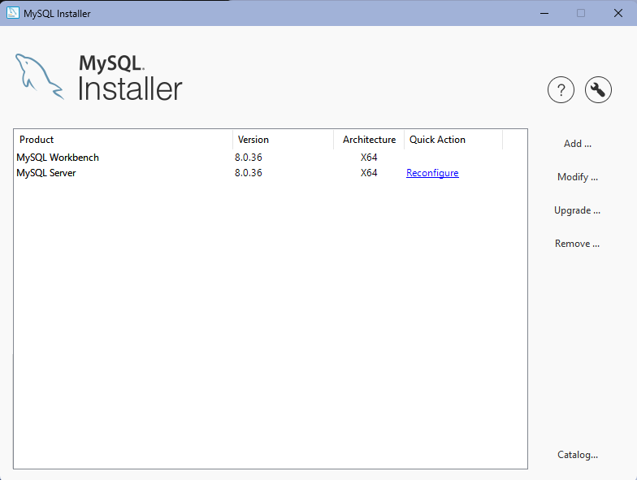Click the Reconfigure link for MySQL Server
This screenshot has width=637, height=480.
[x=432, y=173]
